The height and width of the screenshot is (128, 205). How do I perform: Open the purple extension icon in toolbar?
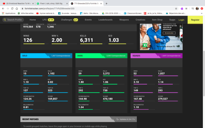(x=182, y=8)
